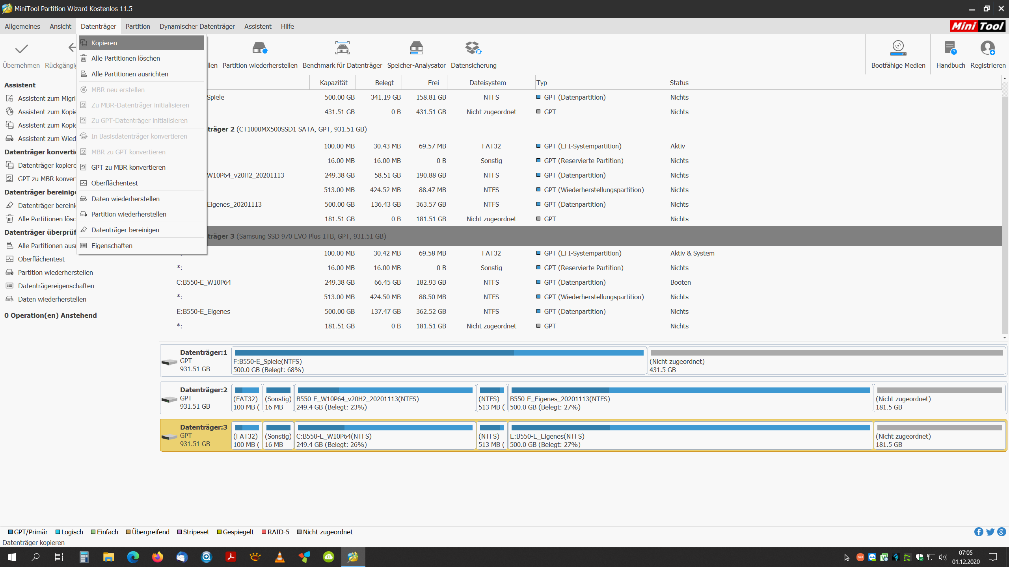Image resolution: width=1009 pixels, height=567 pixels.
Task: Click the Benchmark für Datenträger toolbar icon
Action: click(342, 48)
